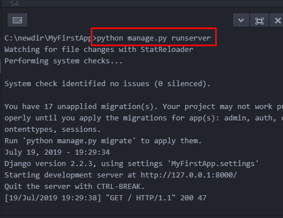
Task: Open the http://127.0.0.1:8000/ server link
Action: pyautogui.click(x=189, y=175)
